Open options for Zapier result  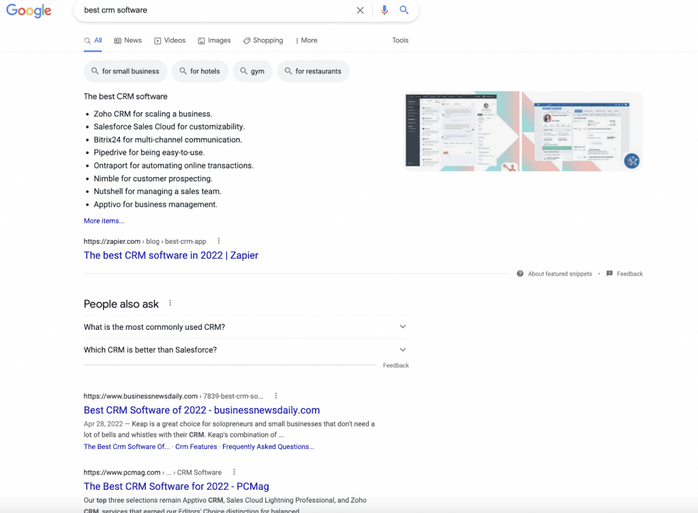[219, 241]
